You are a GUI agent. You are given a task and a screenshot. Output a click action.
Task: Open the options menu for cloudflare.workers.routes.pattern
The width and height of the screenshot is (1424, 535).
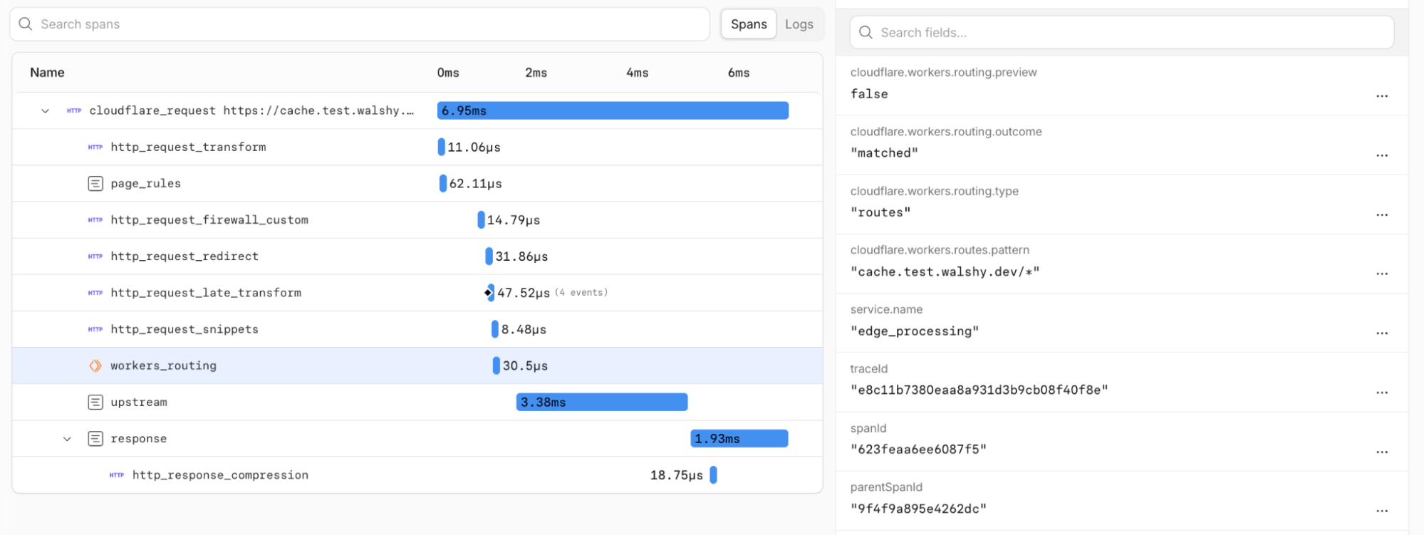pyautogui.click(x=1382, y=274)
